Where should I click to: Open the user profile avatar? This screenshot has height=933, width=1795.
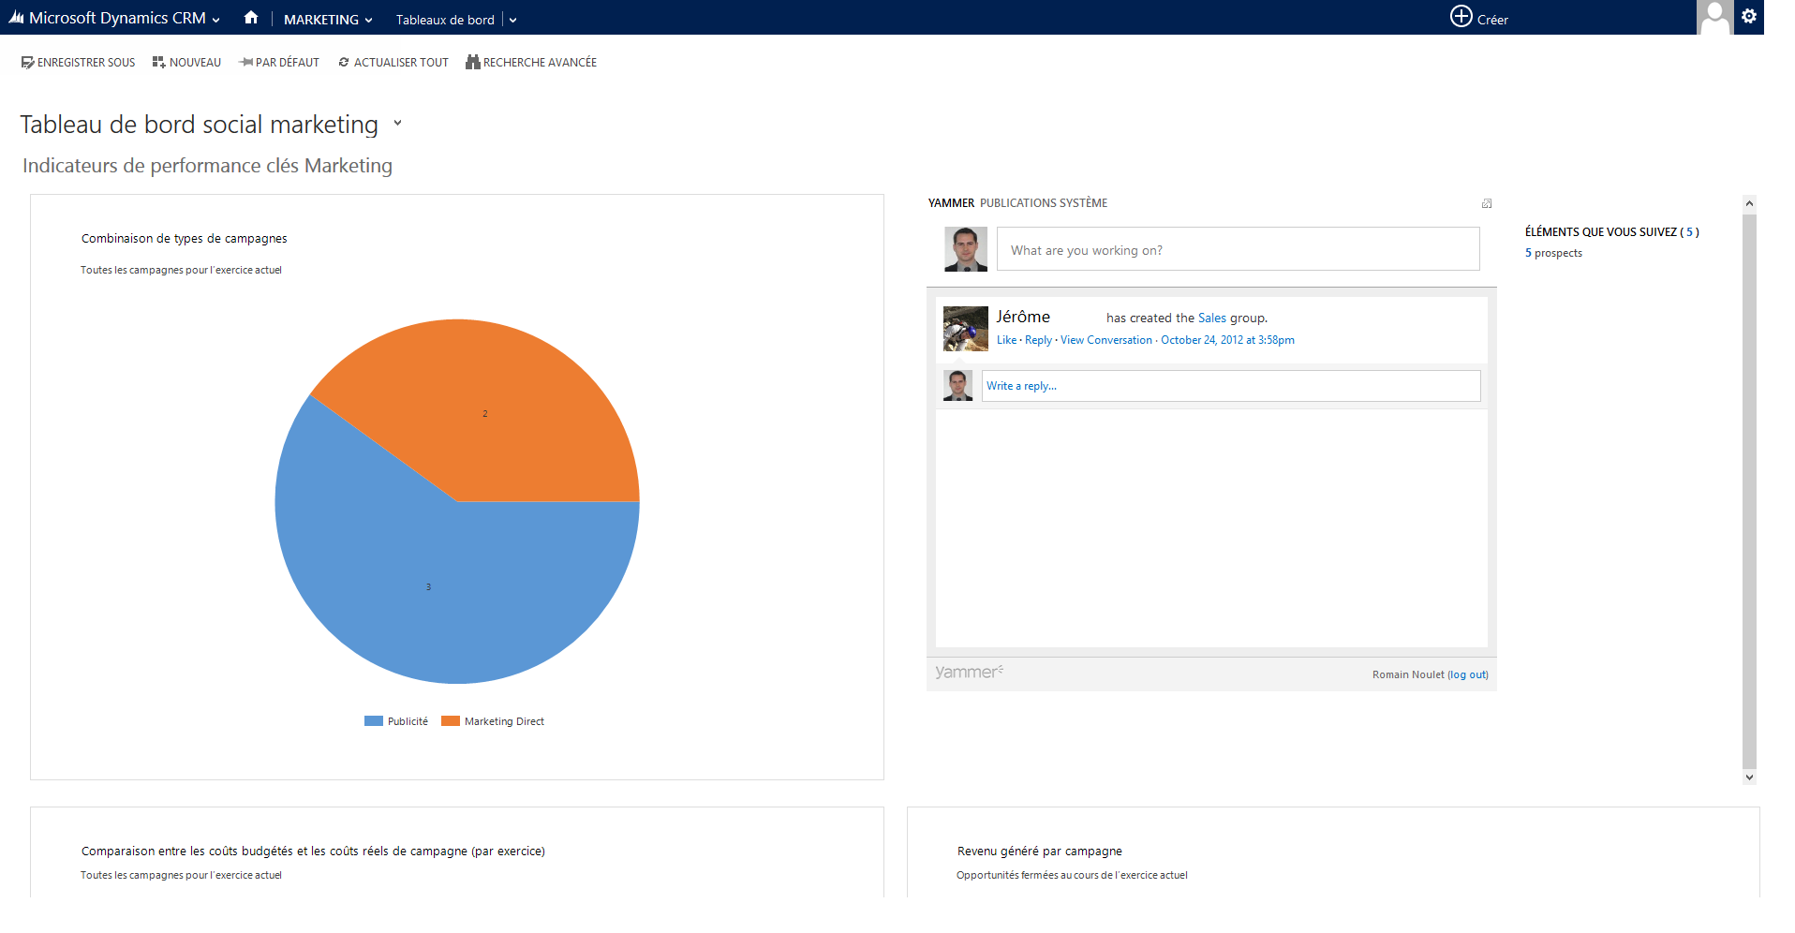pyautogui.click(x=1714, y=17)
